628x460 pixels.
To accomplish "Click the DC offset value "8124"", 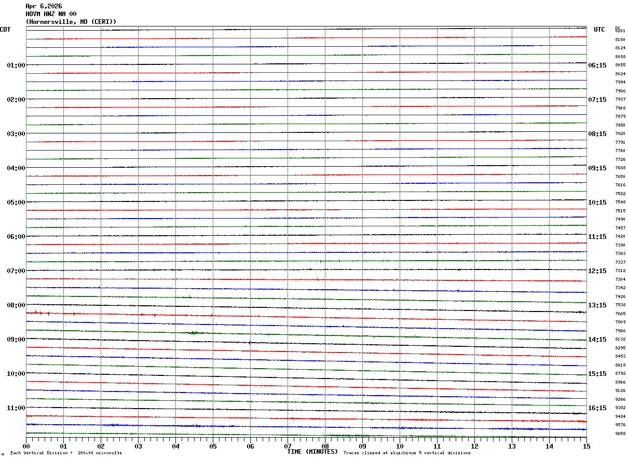I will click(620, 48).
